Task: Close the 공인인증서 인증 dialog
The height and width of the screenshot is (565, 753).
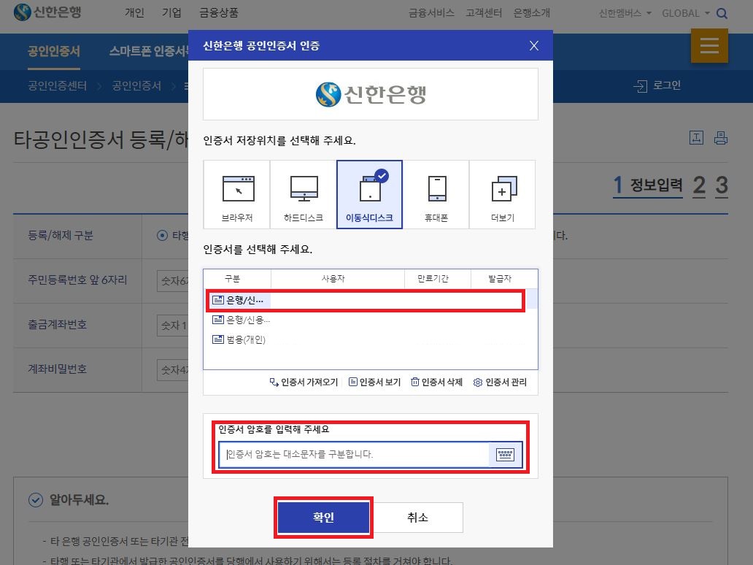Action: [x=534, y=46]
